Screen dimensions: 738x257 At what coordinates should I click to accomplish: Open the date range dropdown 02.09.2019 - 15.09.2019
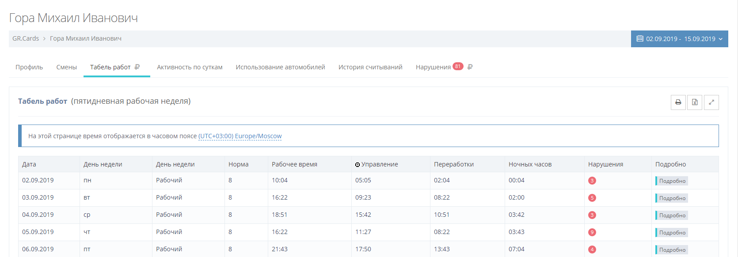679,39
